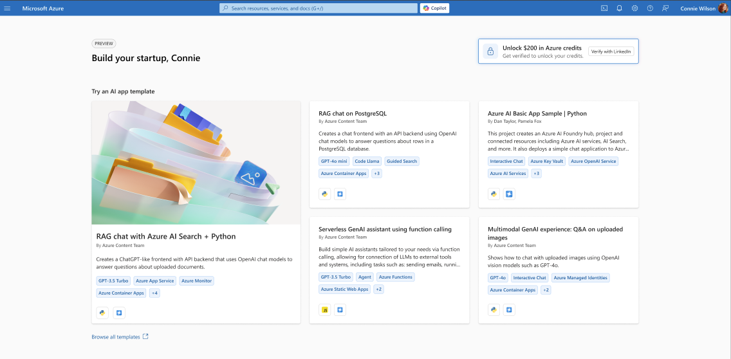Select Azure Container Apps tag on Multimodal GenAI experience
Screen dimensions: 731x359
click(513, 290)
